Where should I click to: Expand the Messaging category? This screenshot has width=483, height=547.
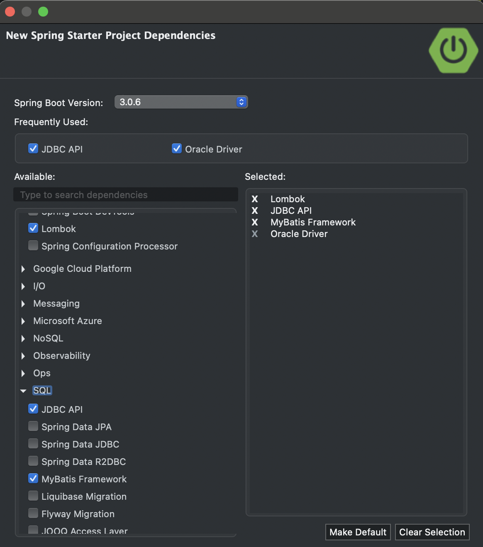pyautogui.click(x=23, y=304)
